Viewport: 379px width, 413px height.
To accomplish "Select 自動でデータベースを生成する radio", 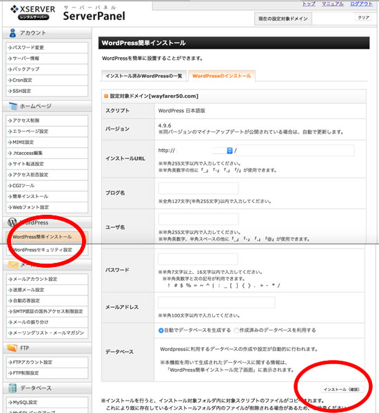I will tap(161, 330).
